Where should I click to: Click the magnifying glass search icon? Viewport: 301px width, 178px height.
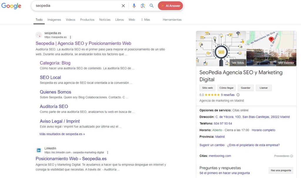pos(152,6)
